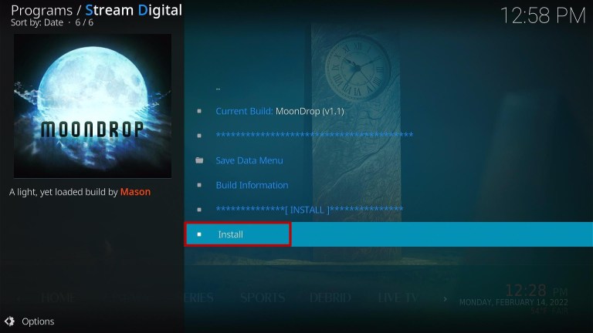Click the Programs / Stream Digital header
Viewport: 593px width, 333px height.
click(x=97, y=10)
